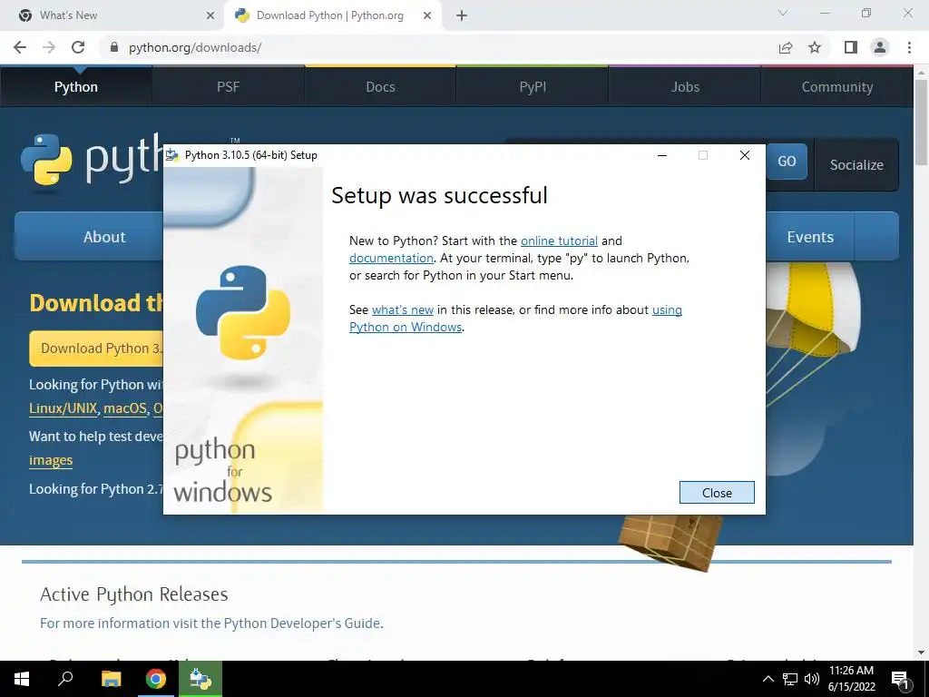Open Socialize menu on python.org
This screenshot has width=929, height=697.
(856, 165)
